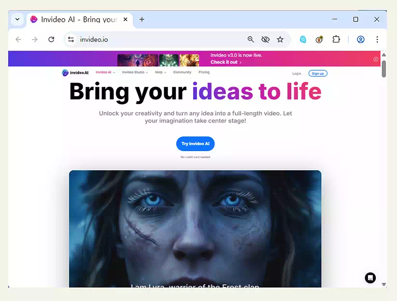Open the tab search dropdown arrow
Image resolution: width=397 pixels, height=301 pixels.
tap(17, 19)
